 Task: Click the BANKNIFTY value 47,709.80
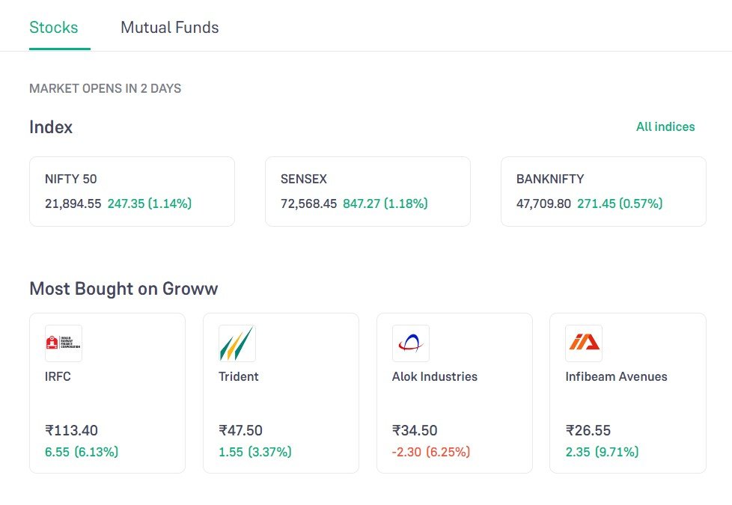click(x=543, y=204)
